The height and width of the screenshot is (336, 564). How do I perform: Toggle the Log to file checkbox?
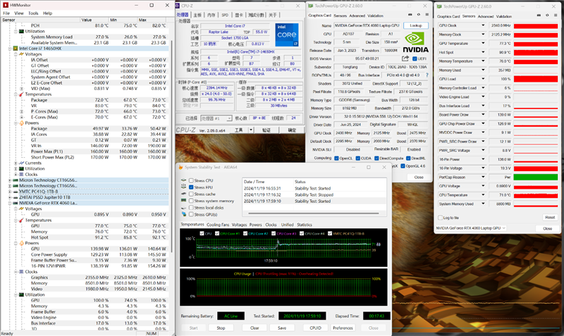click(440, 218)
